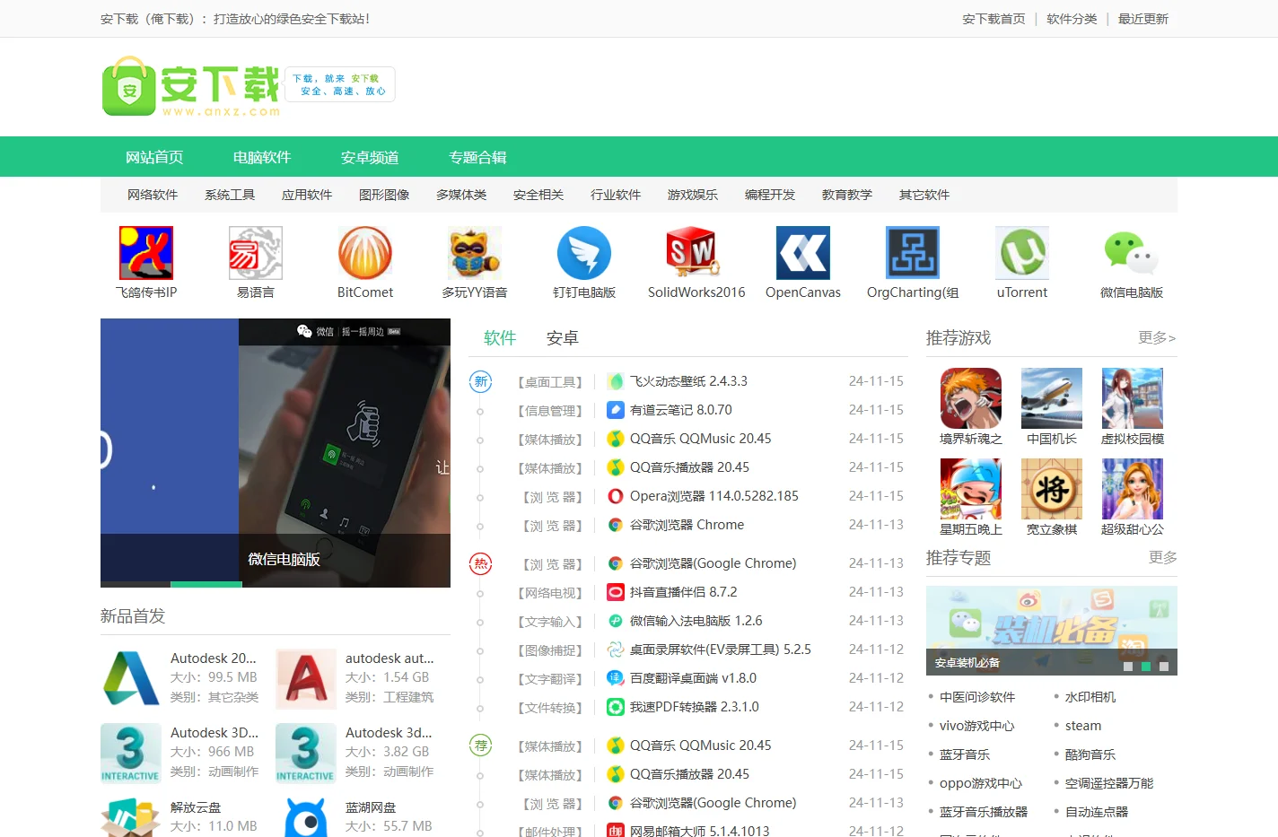
Task: Open 软件分类 top link
Action: point(1072,19)
